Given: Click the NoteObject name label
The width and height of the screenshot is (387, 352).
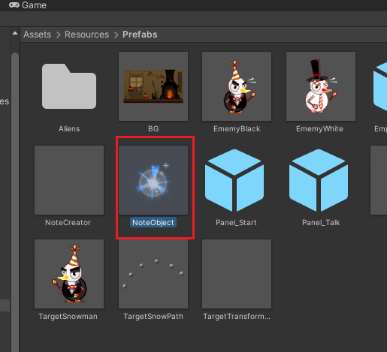Looking at the screenshot, I should pyautogui.click(x=153, y=222).
